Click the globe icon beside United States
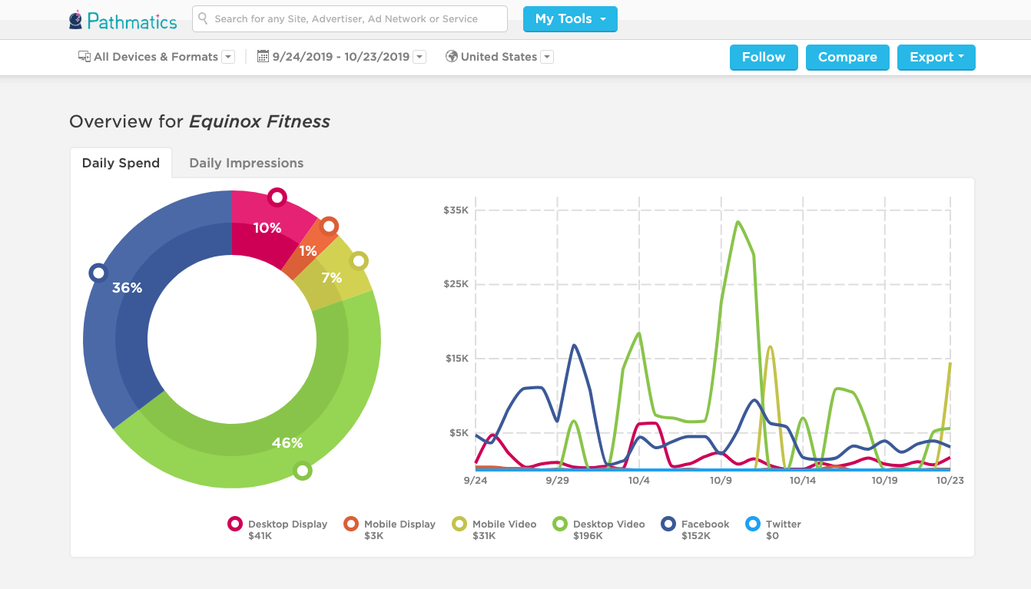This screenshot has width=1031, height=589. pyautogui.click(x=452, y=57)
